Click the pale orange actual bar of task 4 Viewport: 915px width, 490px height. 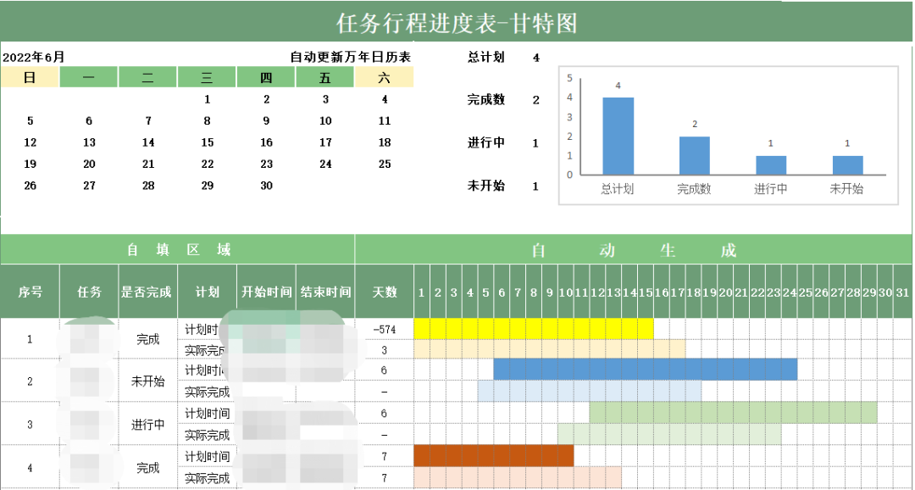point(518,477)
